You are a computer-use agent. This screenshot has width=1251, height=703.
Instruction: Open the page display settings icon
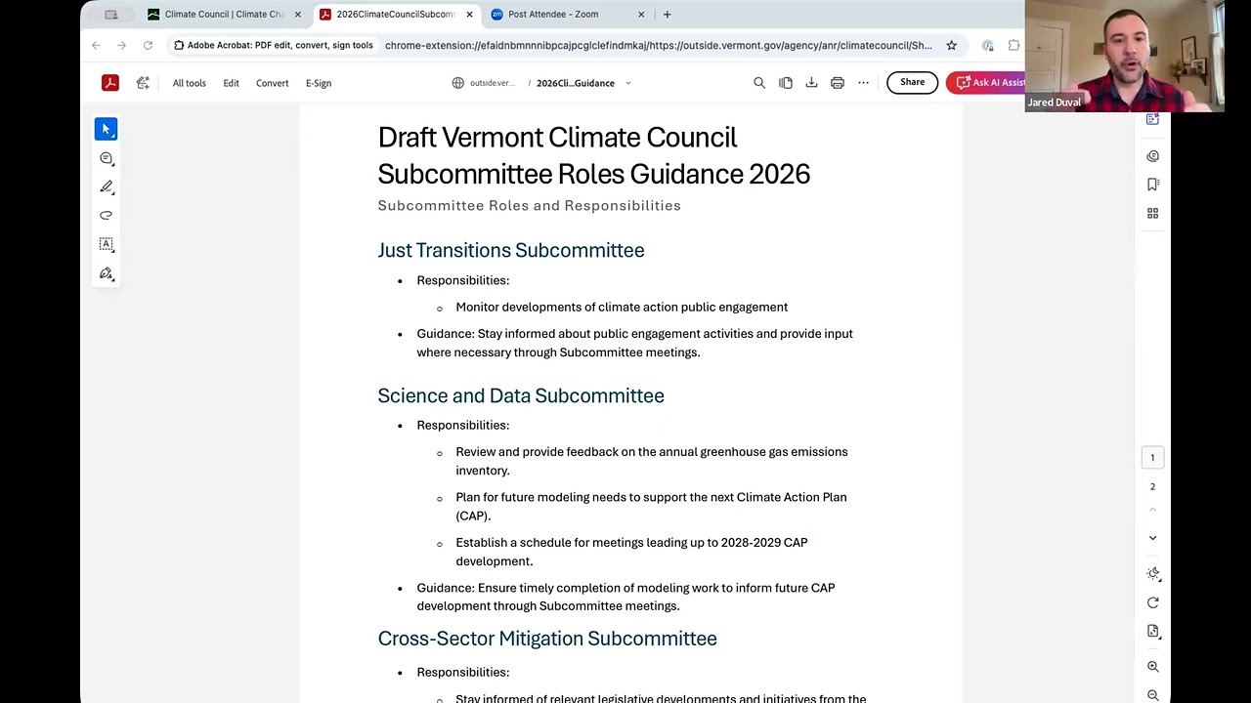(1152, 631)
